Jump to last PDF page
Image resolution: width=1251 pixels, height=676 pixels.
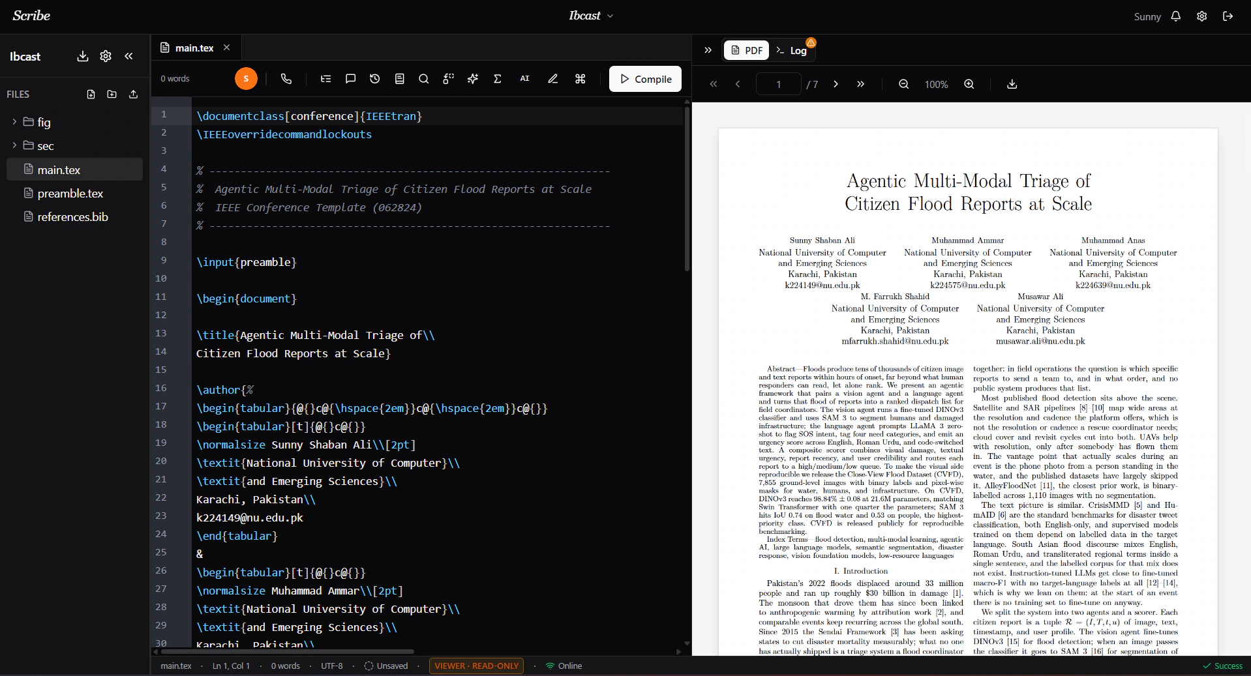coord(860,84)
